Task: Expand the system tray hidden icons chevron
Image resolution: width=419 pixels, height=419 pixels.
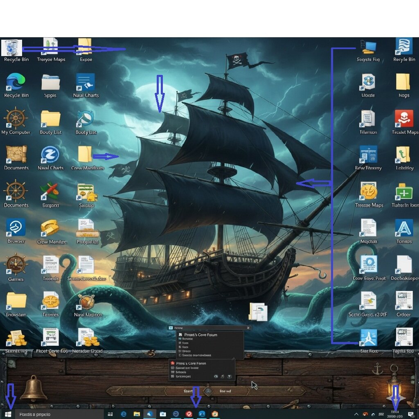Action: (x=356, y=414)
